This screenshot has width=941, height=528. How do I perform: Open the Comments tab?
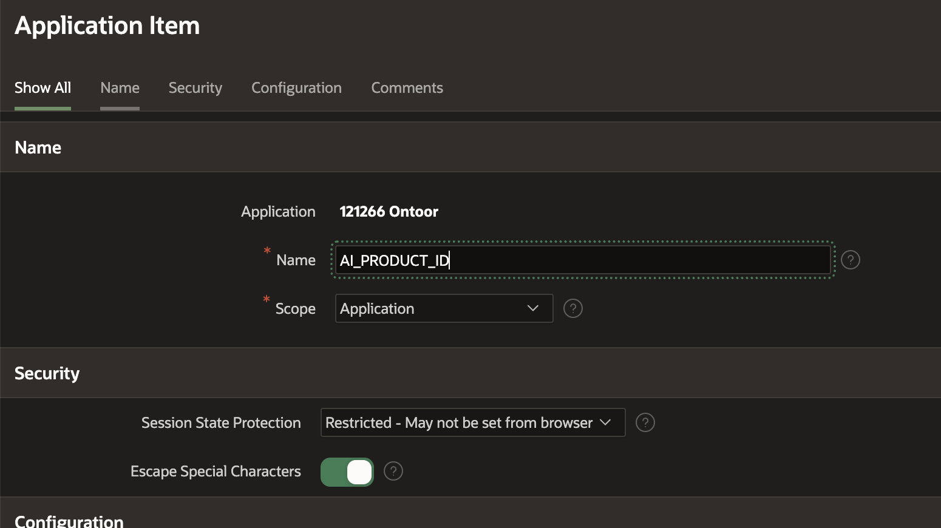[407, 87]
